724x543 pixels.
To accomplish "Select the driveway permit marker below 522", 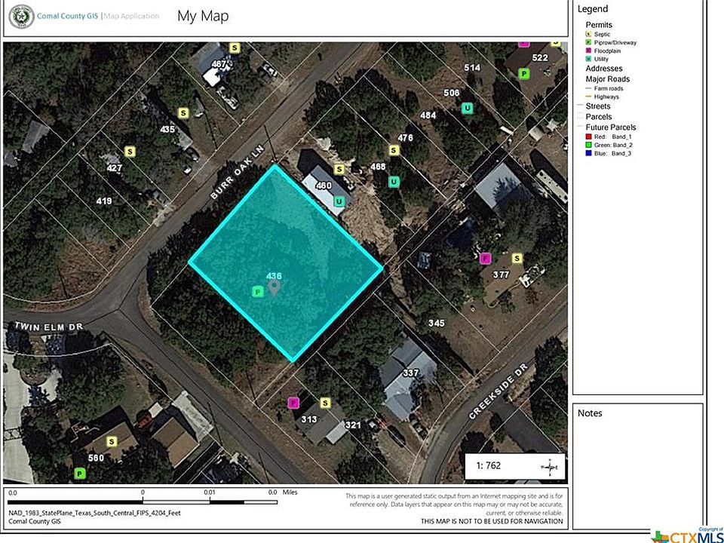I will coord(523,73).
